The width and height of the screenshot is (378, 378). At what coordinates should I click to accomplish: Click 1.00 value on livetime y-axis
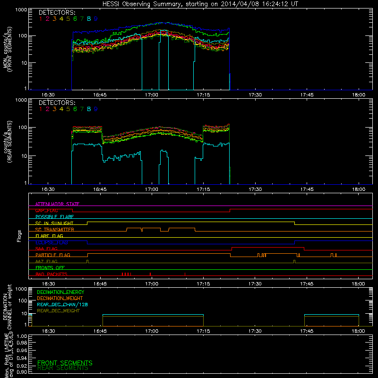[x=22, y=336]
